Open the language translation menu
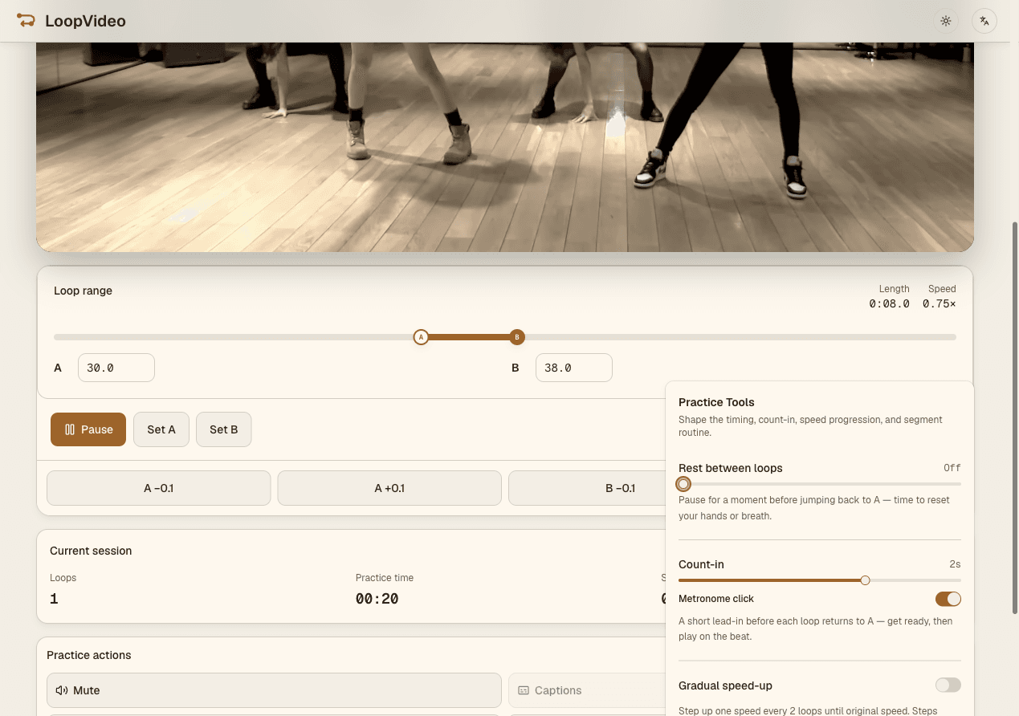This screenshot has height=716, width=1019. pos(984,21)
